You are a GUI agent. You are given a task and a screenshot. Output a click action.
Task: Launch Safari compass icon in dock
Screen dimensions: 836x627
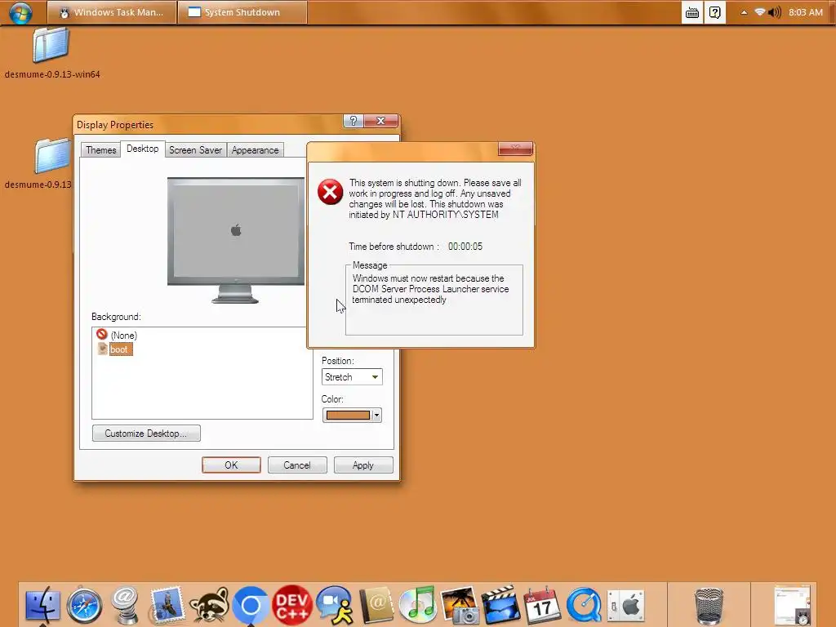pyautogui.click(x=84, y=606)
